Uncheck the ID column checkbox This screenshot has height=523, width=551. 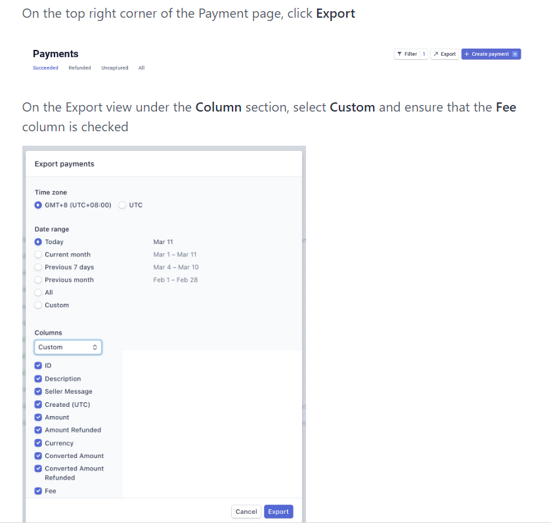click(39, 366)
